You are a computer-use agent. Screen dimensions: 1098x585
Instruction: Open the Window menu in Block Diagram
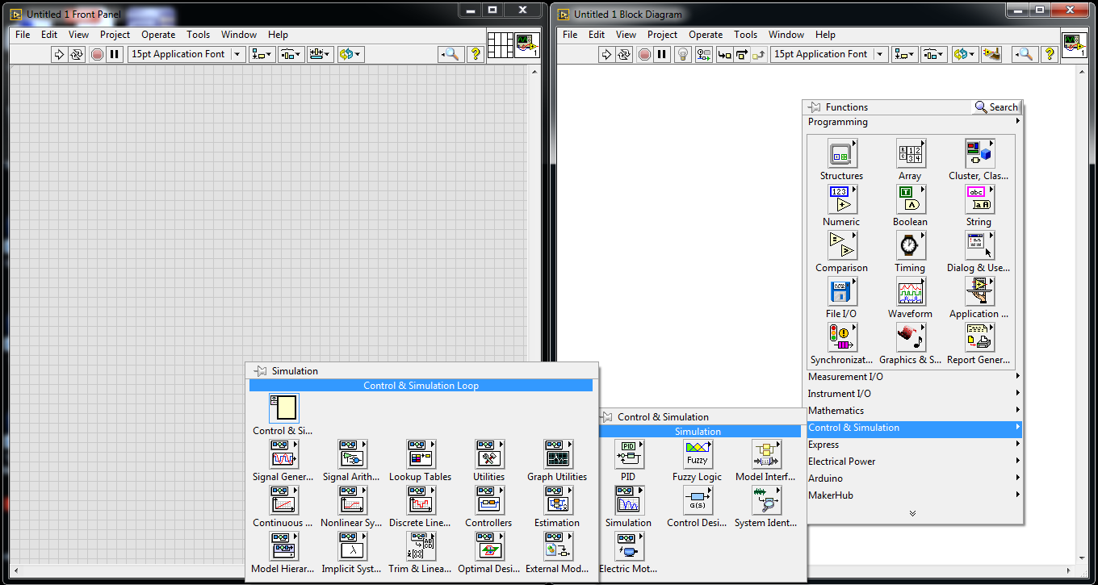click(786, 35)
